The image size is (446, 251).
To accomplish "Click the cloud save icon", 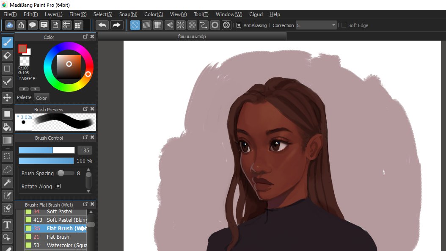I will click(9, 25).
